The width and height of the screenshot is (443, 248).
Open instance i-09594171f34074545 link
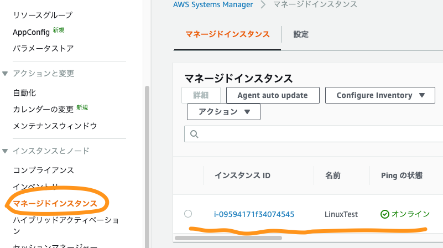pyautogui.click(x=254, y=214)
